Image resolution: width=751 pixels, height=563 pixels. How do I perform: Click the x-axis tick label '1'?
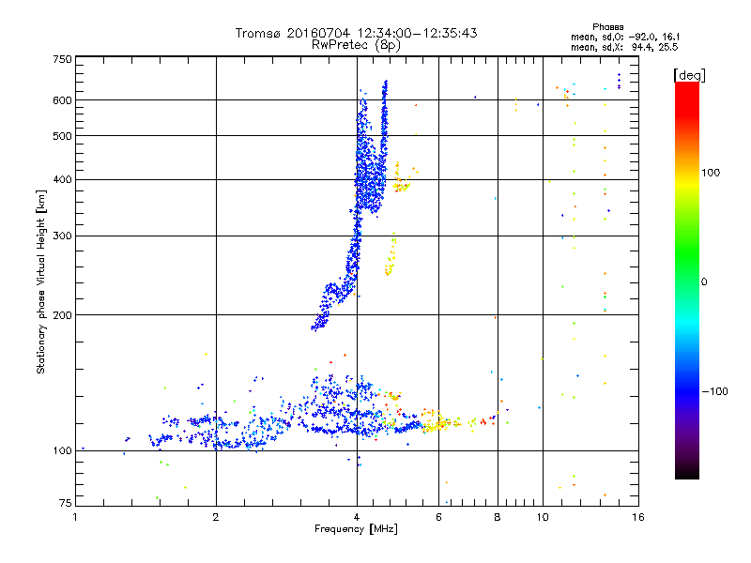75,517
